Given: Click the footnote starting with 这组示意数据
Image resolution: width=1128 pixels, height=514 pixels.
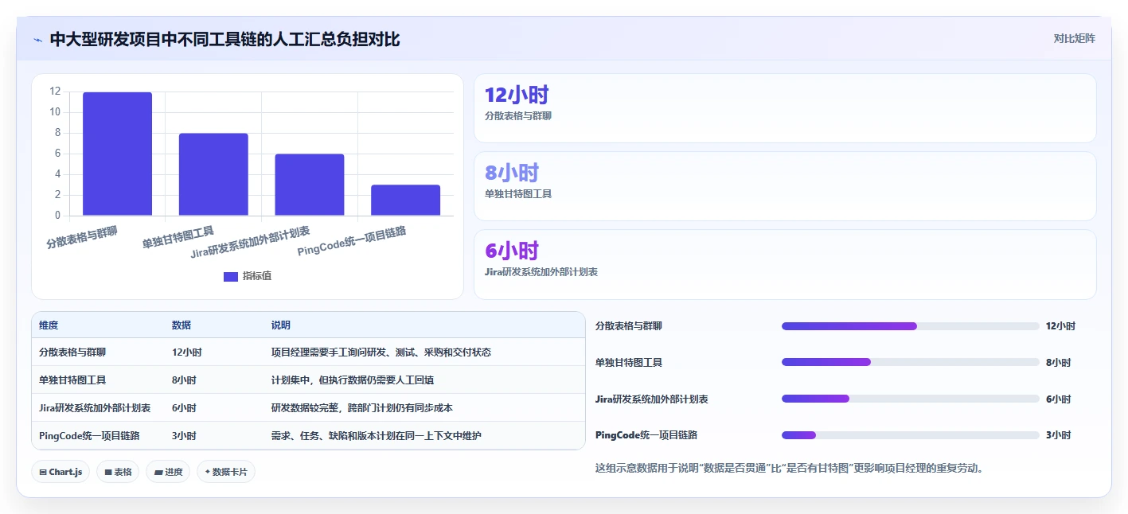Looking at the screenshot, I should [x=791, y=468].
